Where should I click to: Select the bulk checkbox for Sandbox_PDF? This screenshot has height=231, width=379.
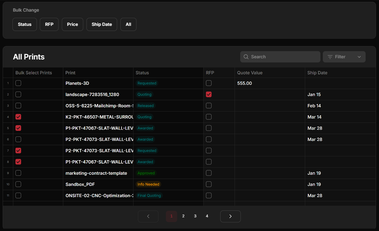18,184
